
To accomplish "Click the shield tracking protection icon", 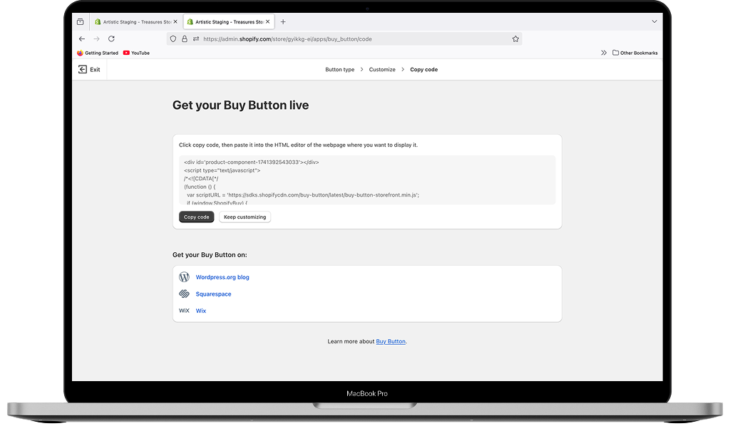I will [x=173, y=39].
